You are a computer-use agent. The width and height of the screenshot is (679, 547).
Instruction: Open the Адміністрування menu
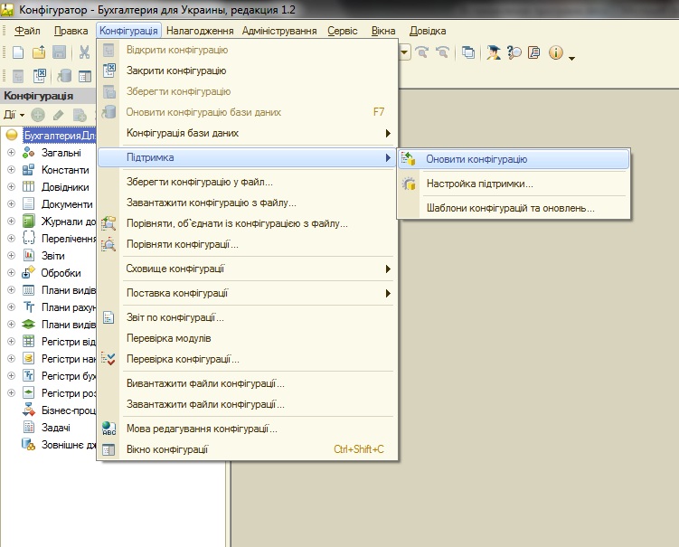(x=279, y=31)
